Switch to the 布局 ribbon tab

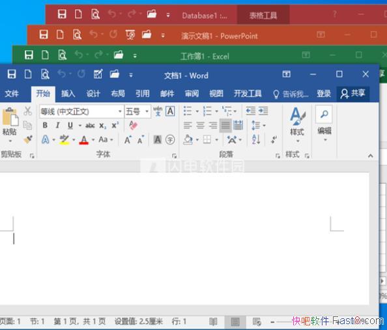[x=118, y=94]
